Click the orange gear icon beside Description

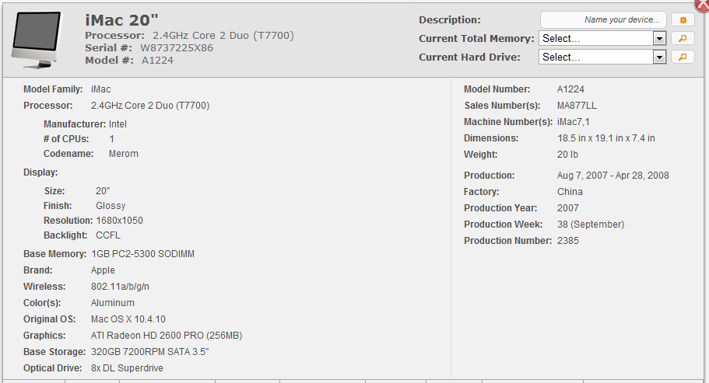tap(683, 20)
